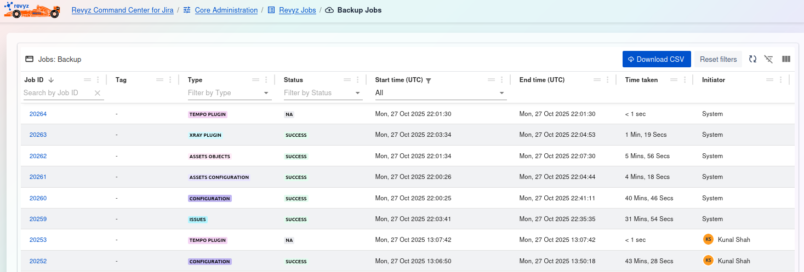
Task: Clear the Job ID search with X
Action: [98, 93]
